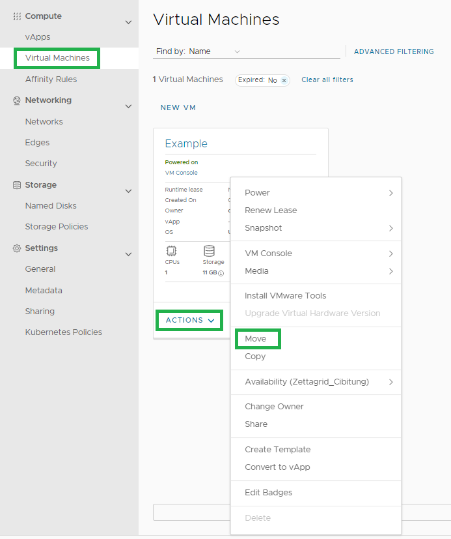451x539 pixels.
Task: Click the Settings gear icon
Action: coord(17,248)
